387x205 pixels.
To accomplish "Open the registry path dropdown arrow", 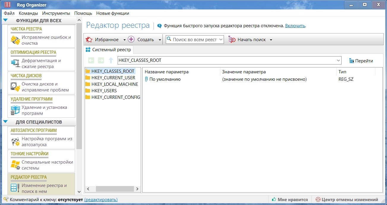I will coord(338,60).
